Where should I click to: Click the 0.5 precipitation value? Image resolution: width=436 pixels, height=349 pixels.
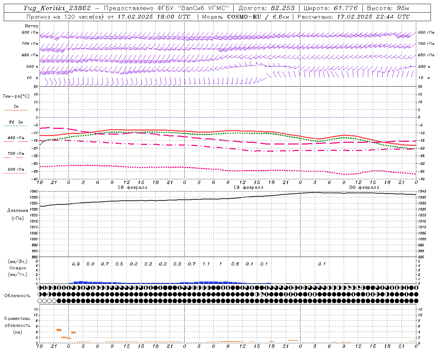click(119, 264)
